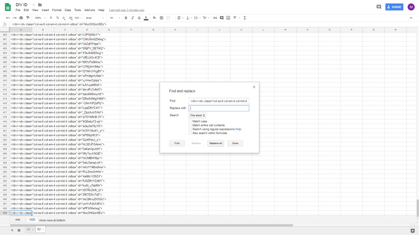The image size is (419, 235).
Task: Open the View menu
Action: [x=35, y=10]
